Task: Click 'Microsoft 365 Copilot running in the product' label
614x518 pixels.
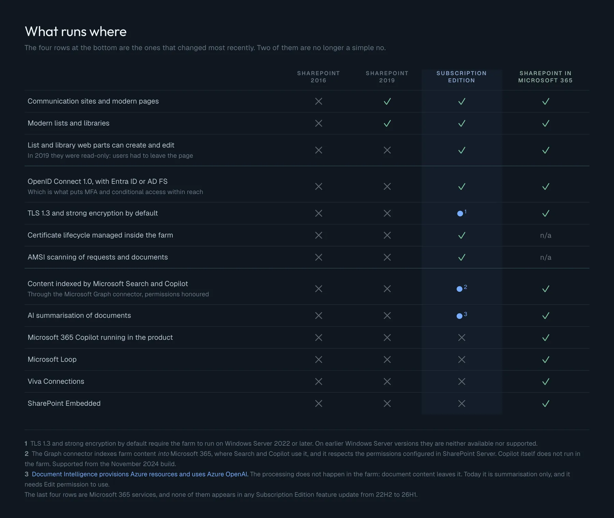Action: [x=100, y=337]
